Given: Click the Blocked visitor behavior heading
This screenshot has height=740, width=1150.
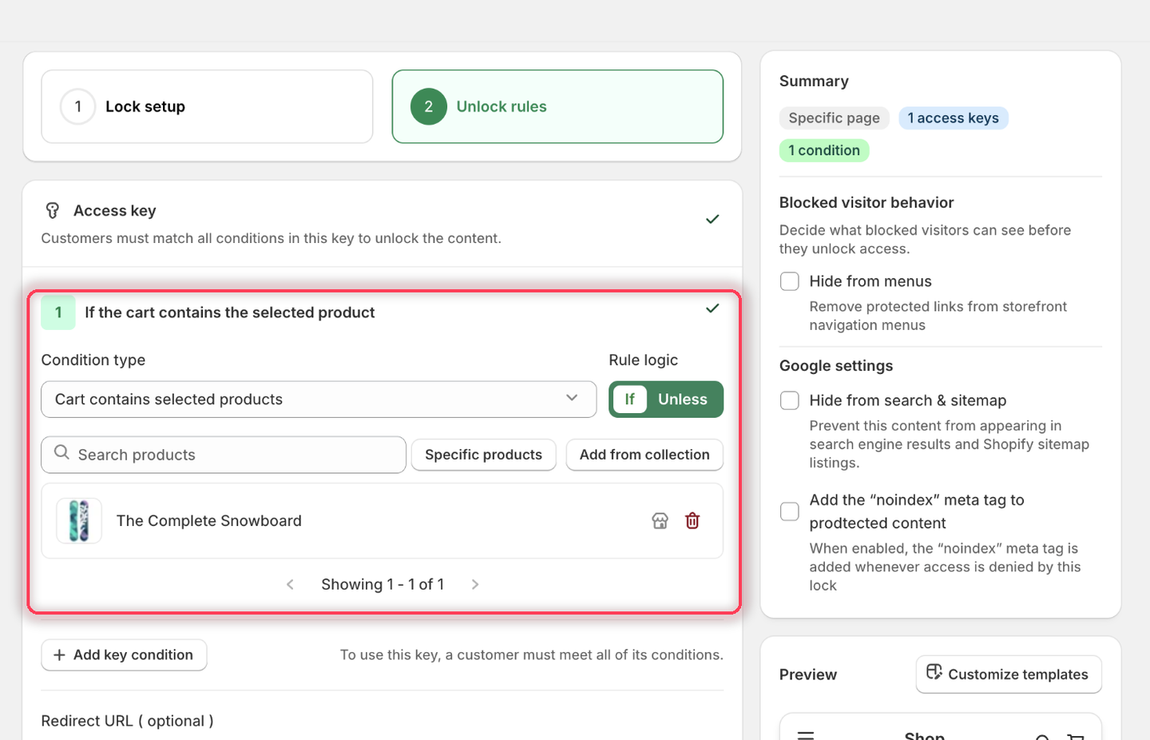Looking at the screenshot, I should [866, 203].
